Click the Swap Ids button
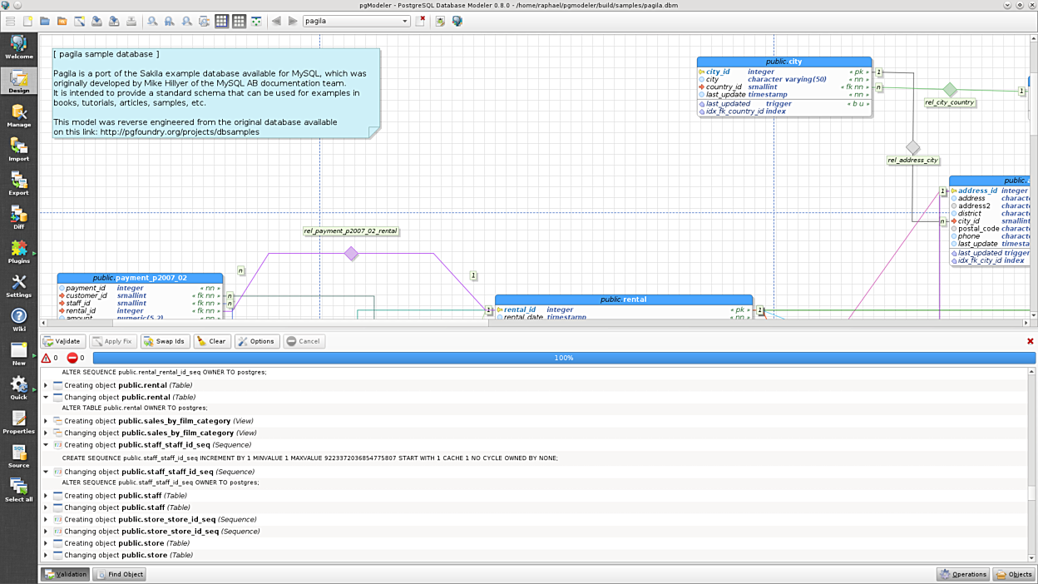Screen dimensions: 1038x584 (165, 341)
